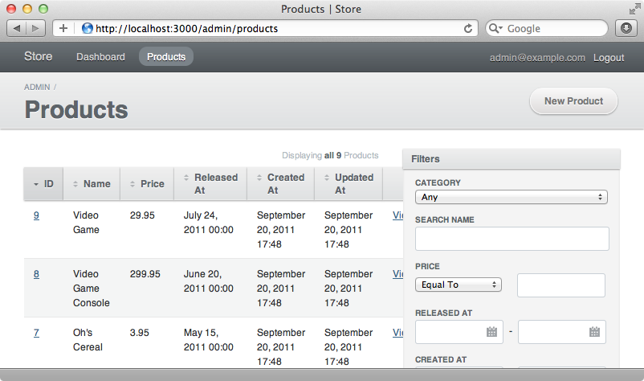Screen dimensions: 644x381
Task: Open the Dashboard menu tab
Action: point(100,57)
